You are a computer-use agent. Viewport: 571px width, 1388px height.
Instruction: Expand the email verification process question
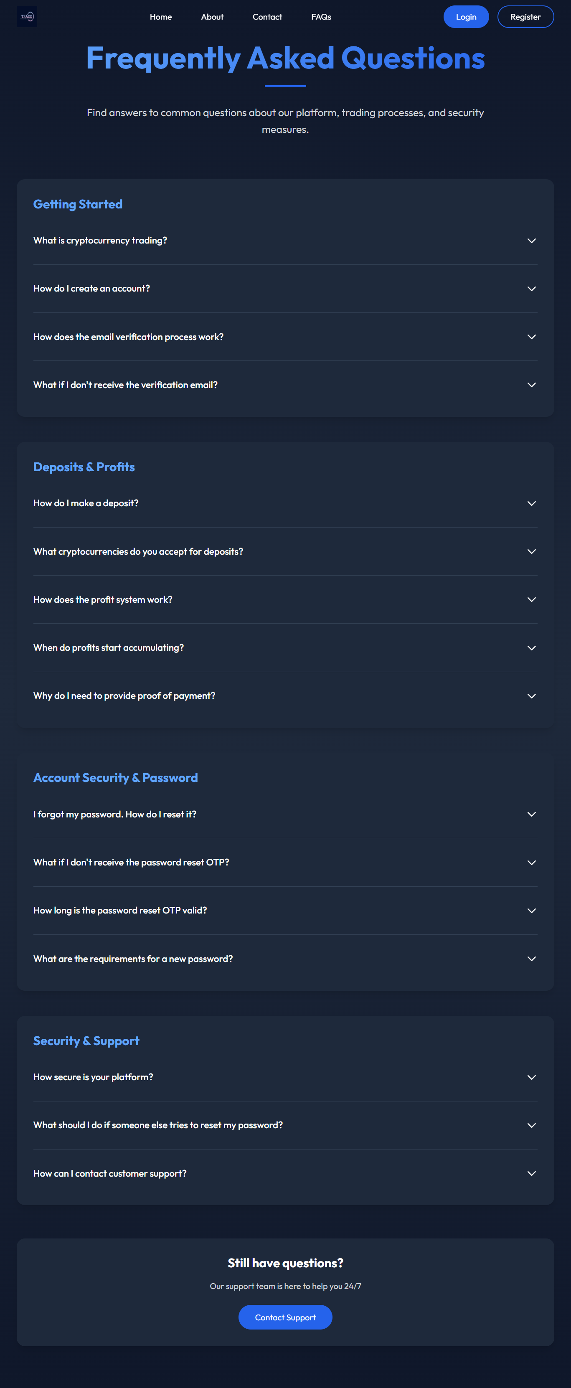click(128, 337)
